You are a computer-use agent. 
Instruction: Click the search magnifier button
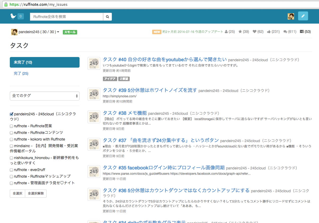click(107, 16)
